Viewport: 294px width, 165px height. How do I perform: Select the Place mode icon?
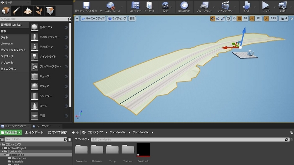6,11
